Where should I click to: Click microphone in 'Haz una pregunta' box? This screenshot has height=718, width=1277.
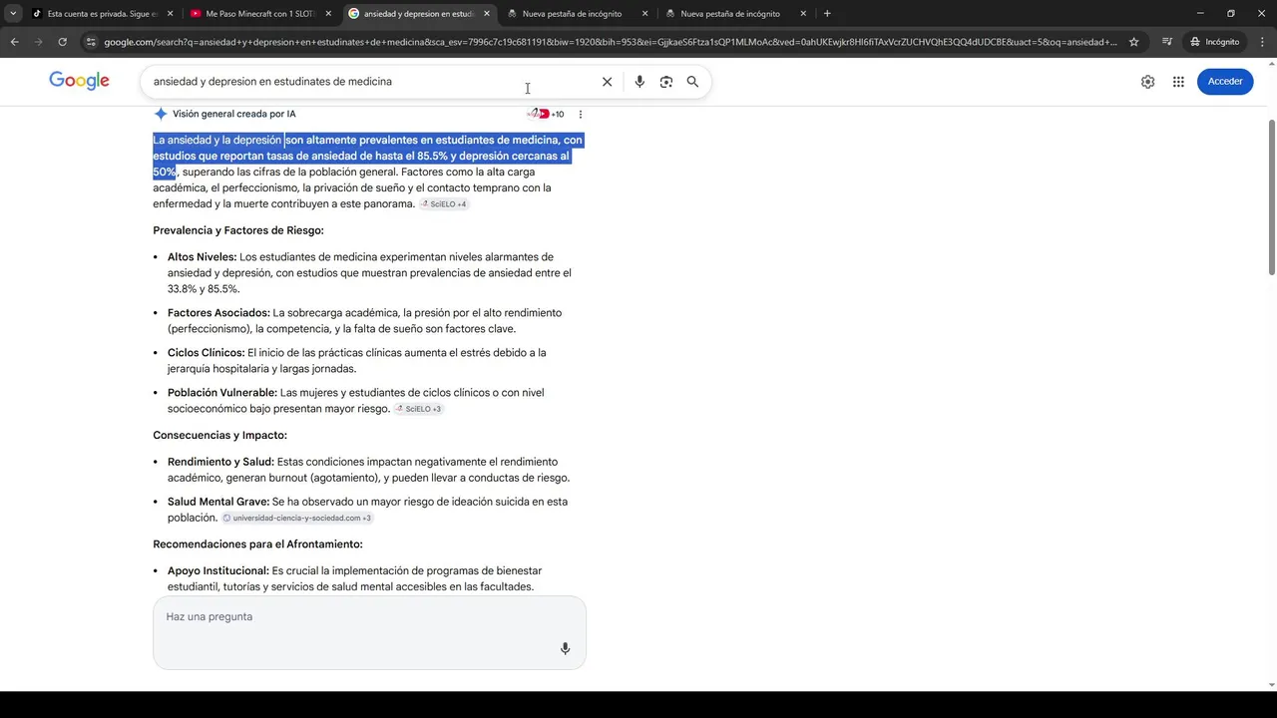pyautogui.click(x=565, y=648)
